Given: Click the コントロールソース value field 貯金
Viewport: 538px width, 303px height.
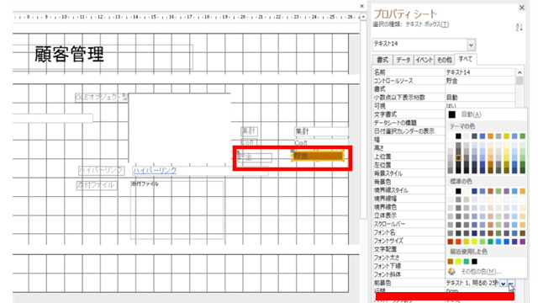Looking at the screenshot, I should coord(480,81).
